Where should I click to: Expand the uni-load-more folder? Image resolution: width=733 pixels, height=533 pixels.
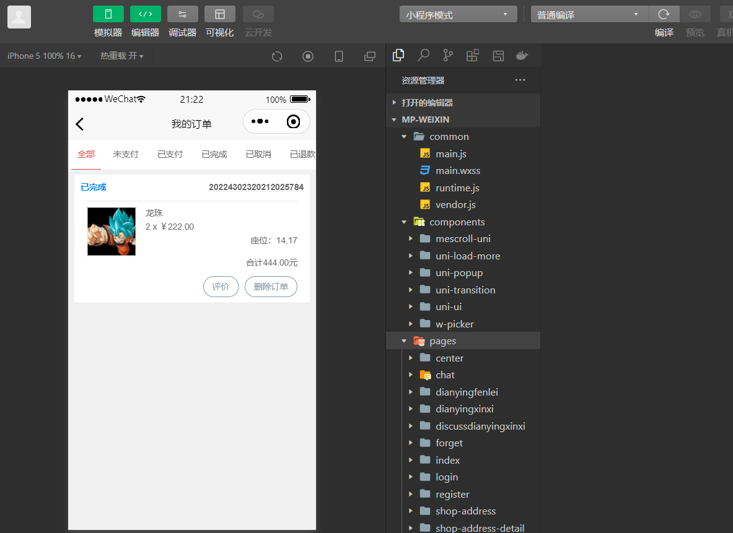(463, 256)
